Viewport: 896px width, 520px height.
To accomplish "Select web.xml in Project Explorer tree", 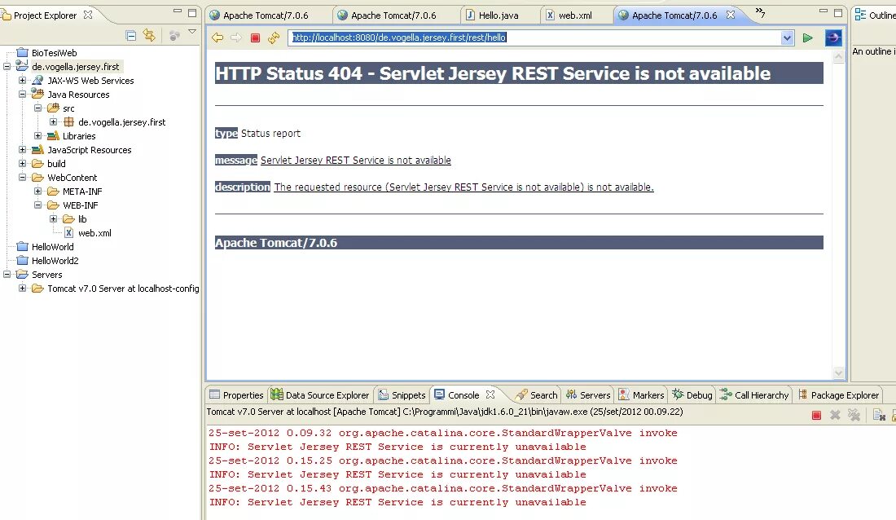I will (87, 233).
